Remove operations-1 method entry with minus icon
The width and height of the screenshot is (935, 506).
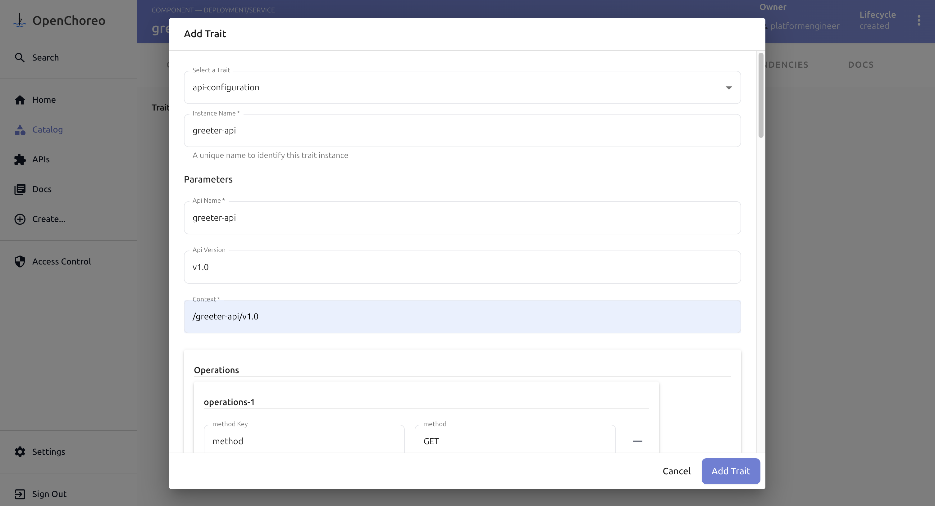(637, 441)
